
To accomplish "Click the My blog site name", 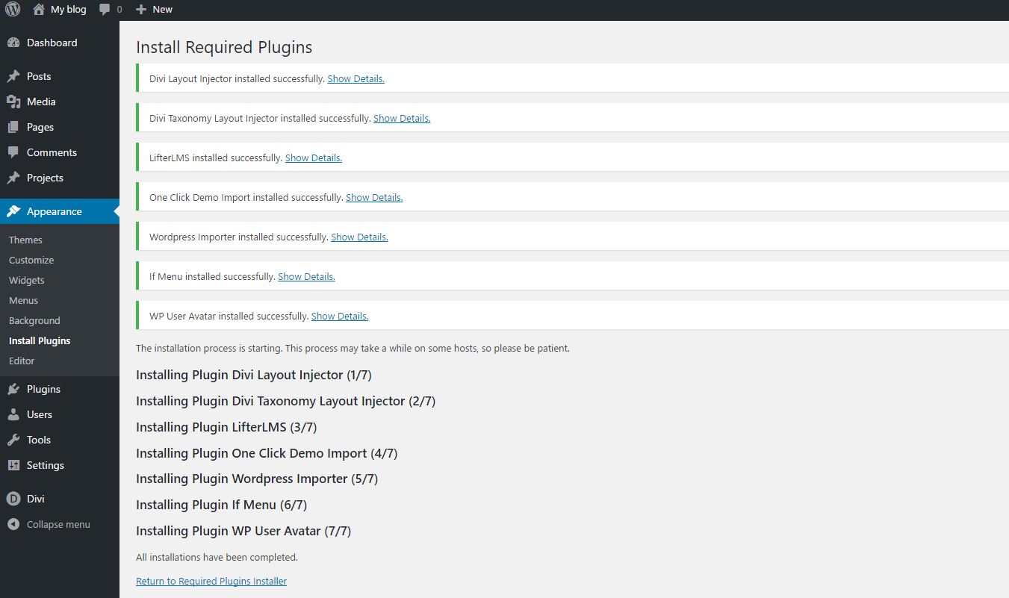I will pos(68,10).
